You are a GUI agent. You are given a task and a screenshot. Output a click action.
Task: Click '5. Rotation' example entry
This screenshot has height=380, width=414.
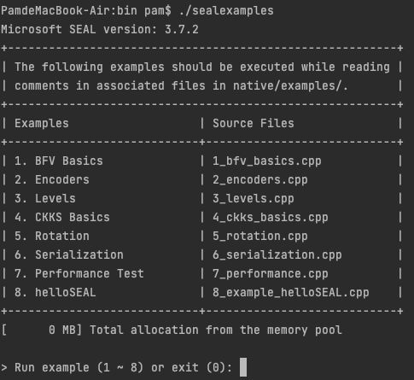52,237
